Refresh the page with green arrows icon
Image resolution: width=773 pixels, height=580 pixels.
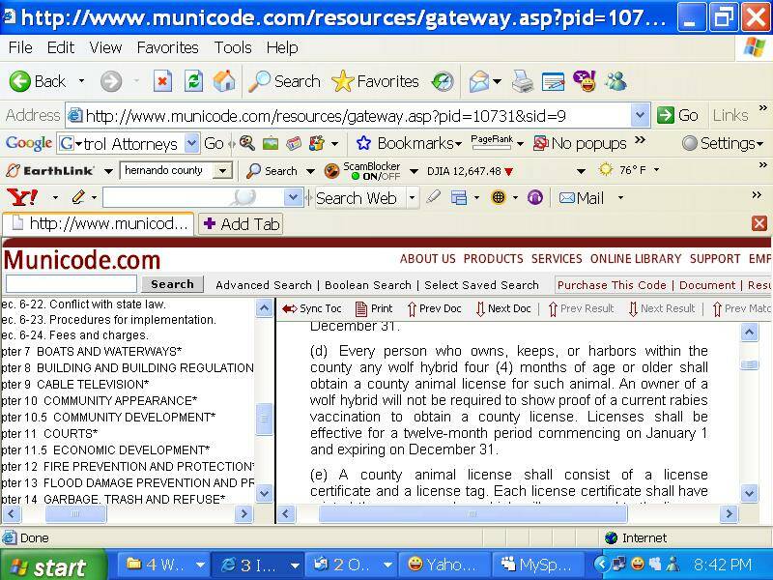point(193,81)
